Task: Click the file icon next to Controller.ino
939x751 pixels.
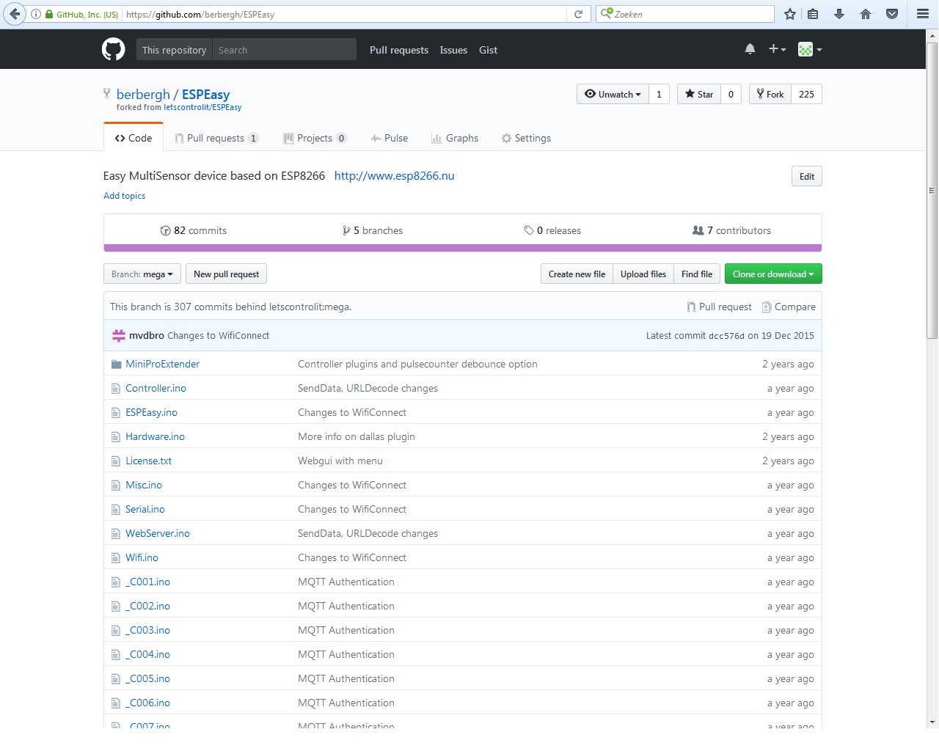Action: tap(115, 389)
